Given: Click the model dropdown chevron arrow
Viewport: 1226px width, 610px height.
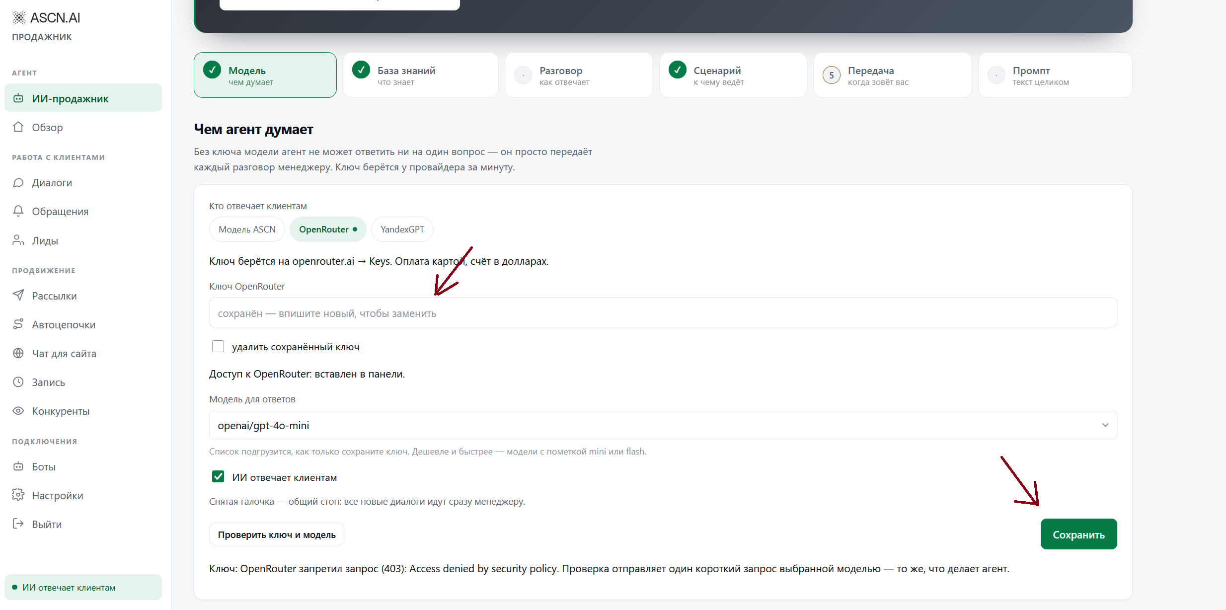Looking at the screenshot, I should tap(1105, 425).
